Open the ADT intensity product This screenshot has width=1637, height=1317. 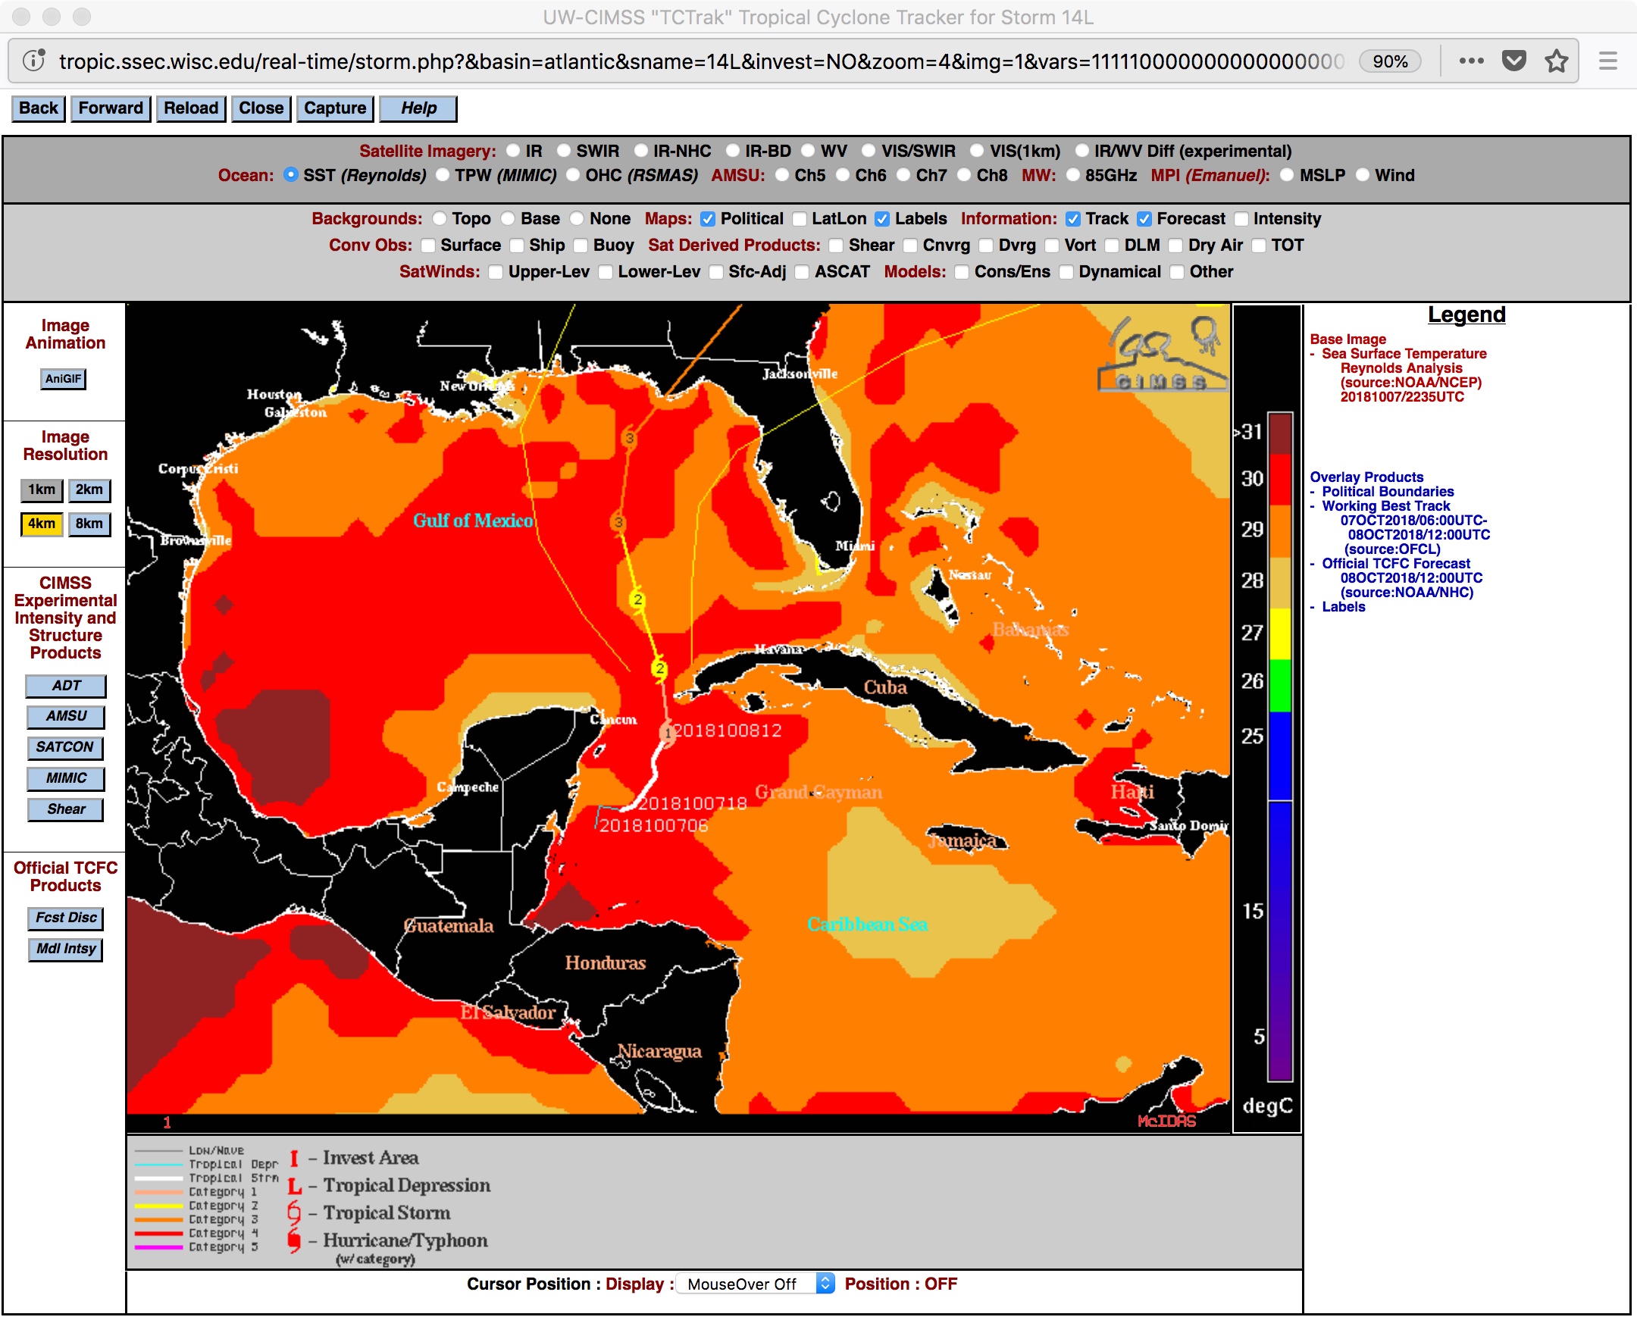coord(66,687)
